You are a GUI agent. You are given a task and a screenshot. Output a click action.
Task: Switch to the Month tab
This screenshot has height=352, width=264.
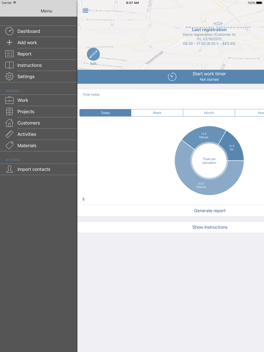pyautogui.click(x=209, y=113)
